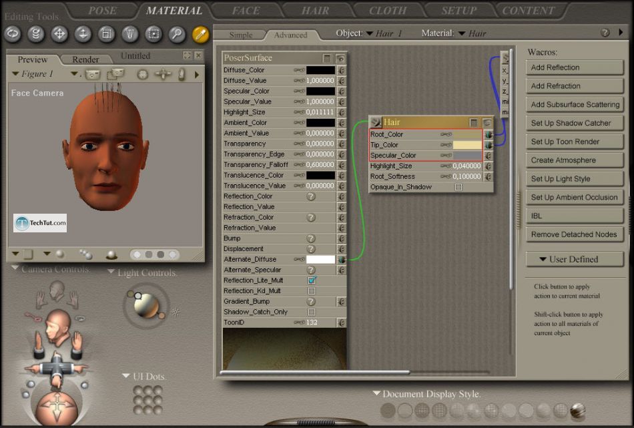Image resolution: width=634 pixels, height=428 pixels.
Task: Select the last textured document display style
Action: [577, 411]
